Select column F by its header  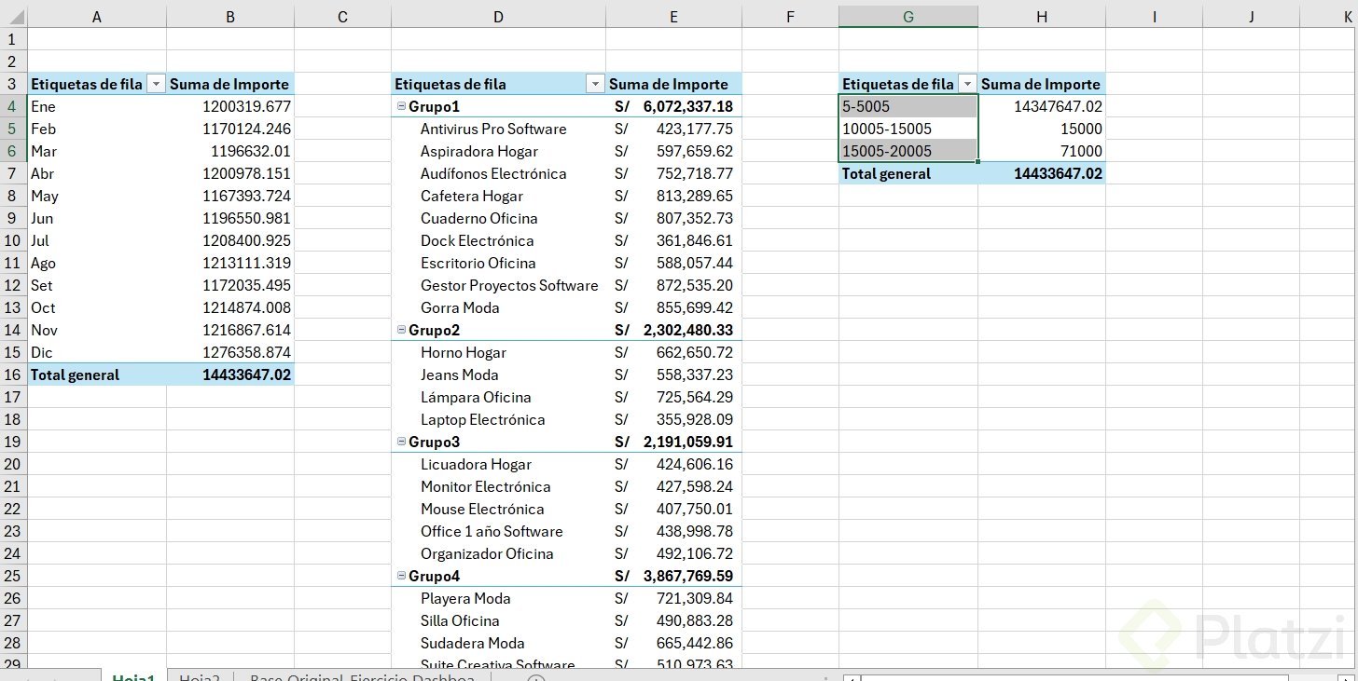(x=790, y=16)
